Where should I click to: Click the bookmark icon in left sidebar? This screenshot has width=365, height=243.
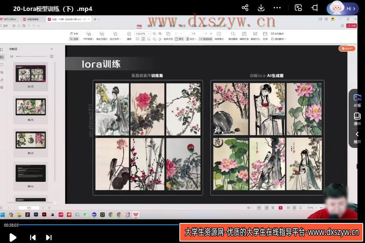[x=2, y=50]
